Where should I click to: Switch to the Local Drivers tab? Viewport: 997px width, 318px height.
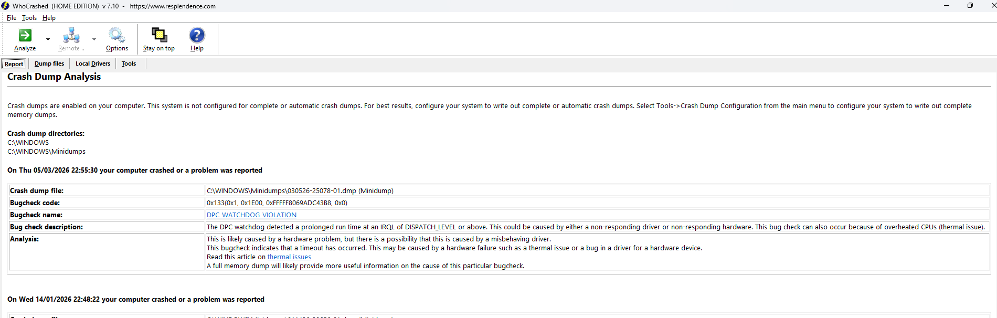(93, 64)
